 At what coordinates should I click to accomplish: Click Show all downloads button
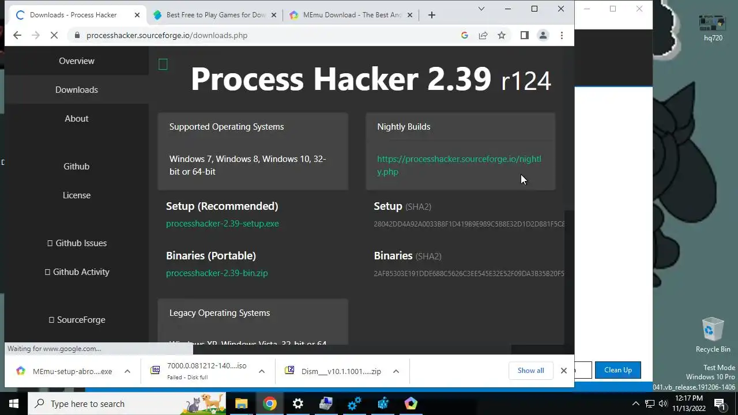coord(531,371)
